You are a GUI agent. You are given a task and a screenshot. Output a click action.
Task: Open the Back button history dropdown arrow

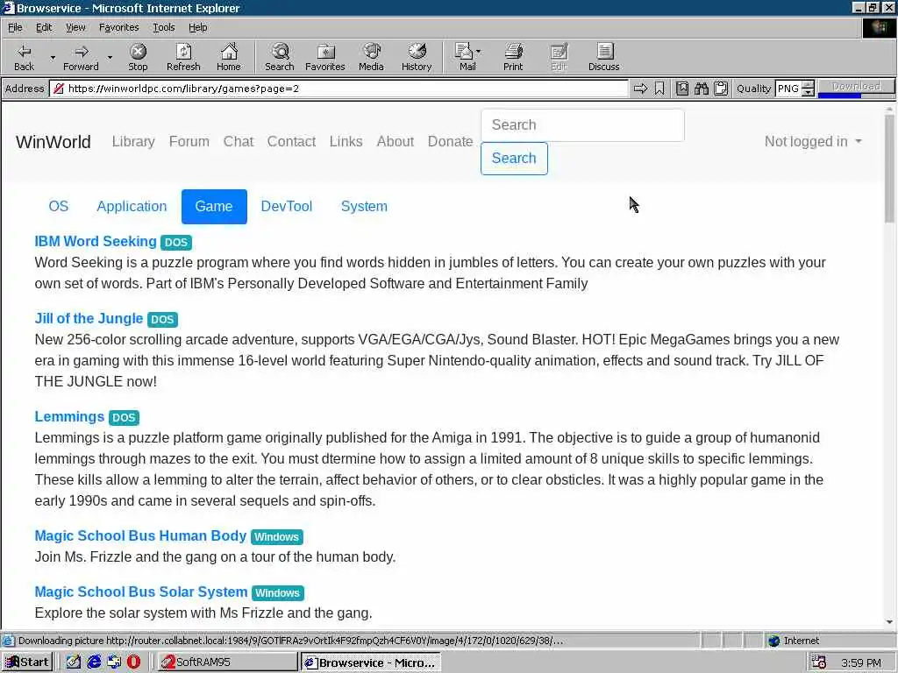53,57
